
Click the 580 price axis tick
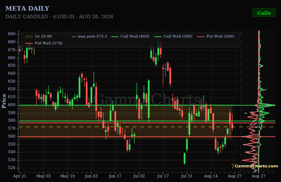[12, 121]
